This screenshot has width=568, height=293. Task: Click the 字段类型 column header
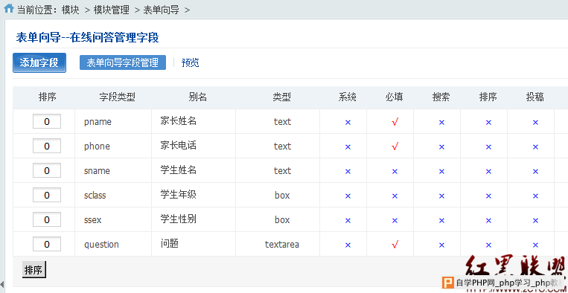(x=117, y=97)
